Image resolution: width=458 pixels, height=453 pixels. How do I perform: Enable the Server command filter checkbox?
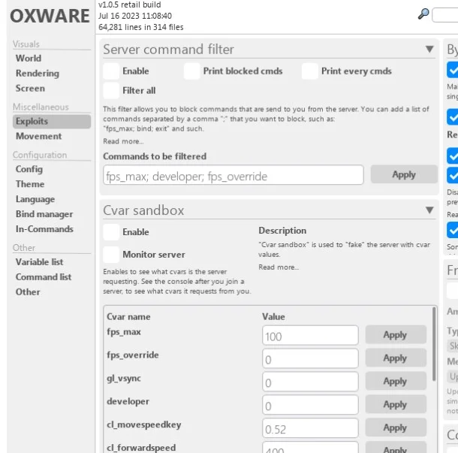[x=111, y=71]
